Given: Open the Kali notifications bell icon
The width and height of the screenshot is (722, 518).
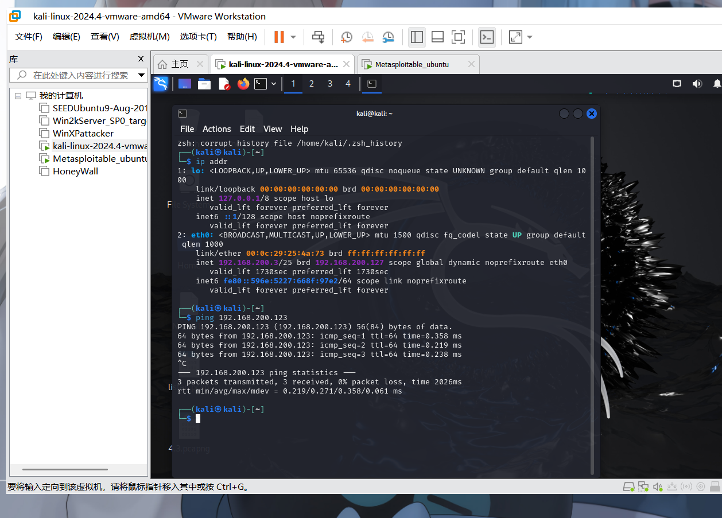Looking at the screenshot, I should pyautogui.click(x=717, y=84).
